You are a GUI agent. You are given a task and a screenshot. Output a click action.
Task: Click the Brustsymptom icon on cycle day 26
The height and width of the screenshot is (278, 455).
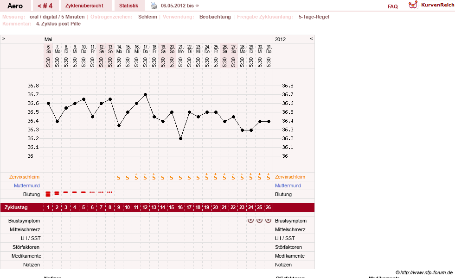tap(269, 221)
